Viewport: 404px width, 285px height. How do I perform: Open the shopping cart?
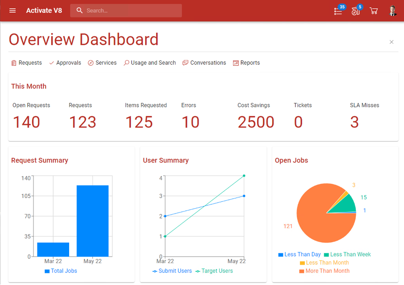(x=374, y=11)
